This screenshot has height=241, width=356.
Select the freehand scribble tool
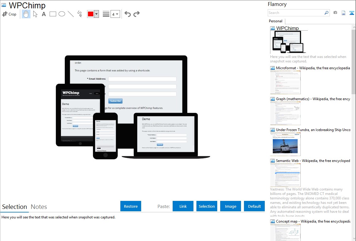click(x=80, y=14)
